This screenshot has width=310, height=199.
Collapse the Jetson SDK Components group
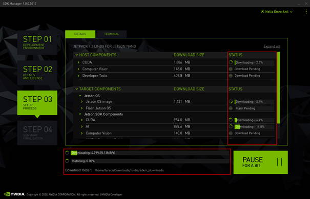[x=80, y=114]
